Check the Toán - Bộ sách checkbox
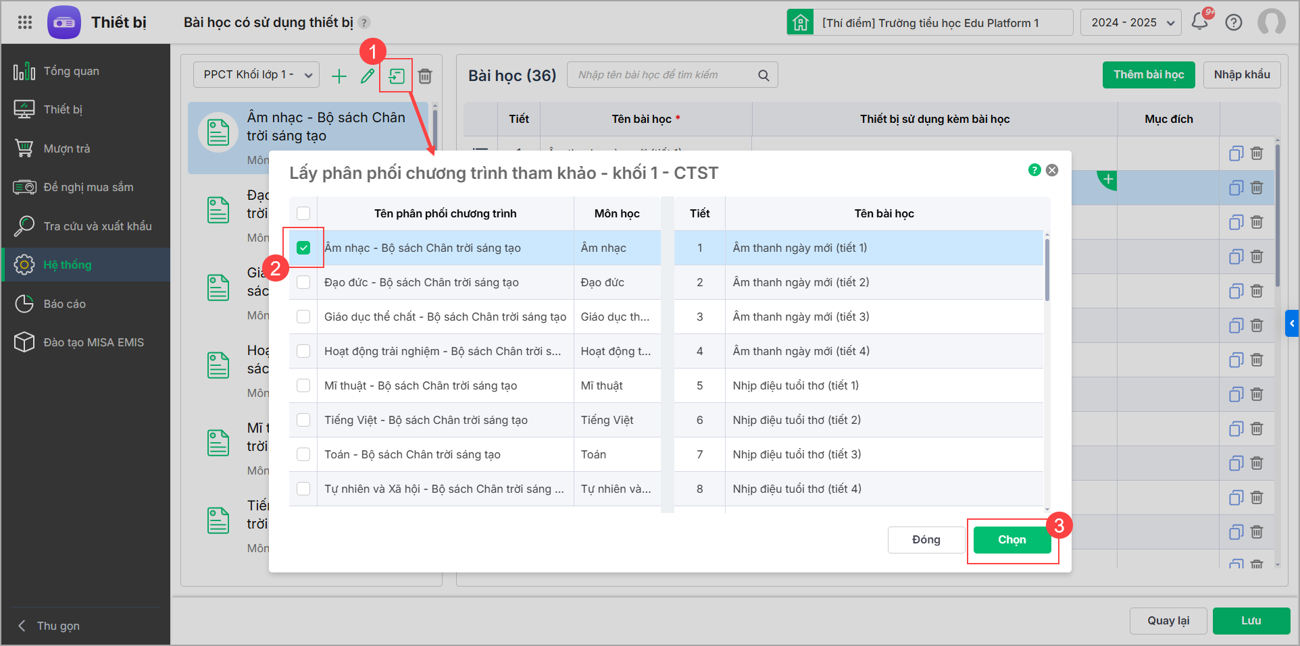Screen dimensions: 1300x646 [303, 454]
